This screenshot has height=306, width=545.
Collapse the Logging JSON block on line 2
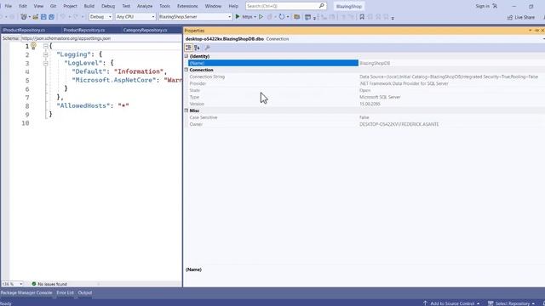(45, 54)
